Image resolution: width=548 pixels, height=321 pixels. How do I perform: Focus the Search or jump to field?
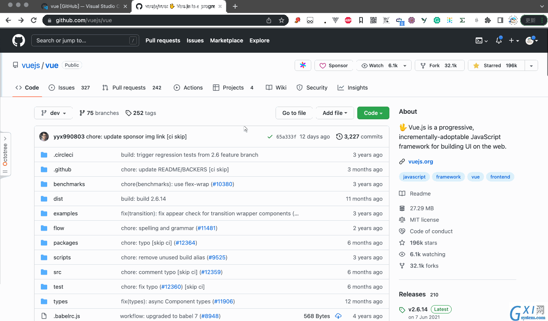click(x=85, y=40)
